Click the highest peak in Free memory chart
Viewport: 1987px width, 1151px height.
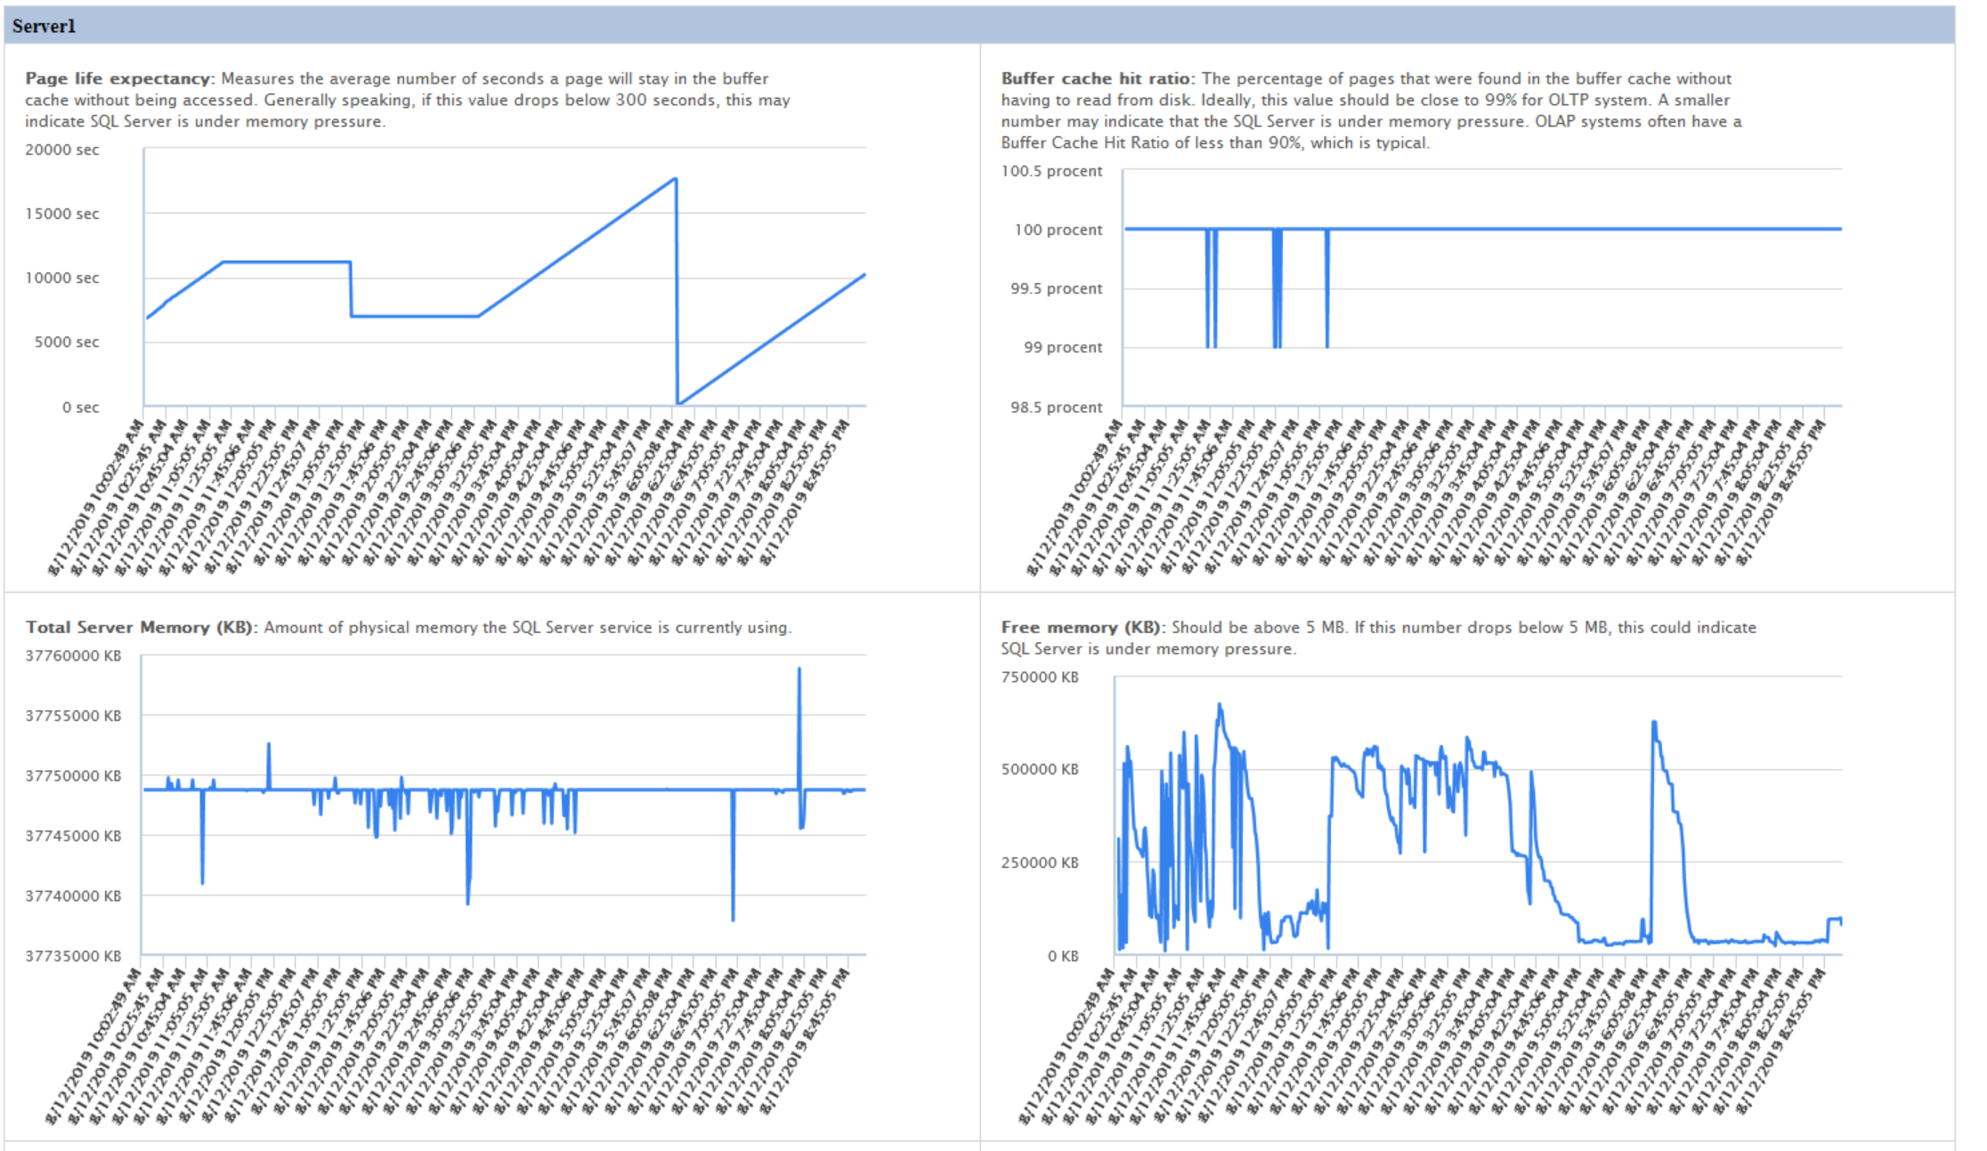(x=1220, y=704)
